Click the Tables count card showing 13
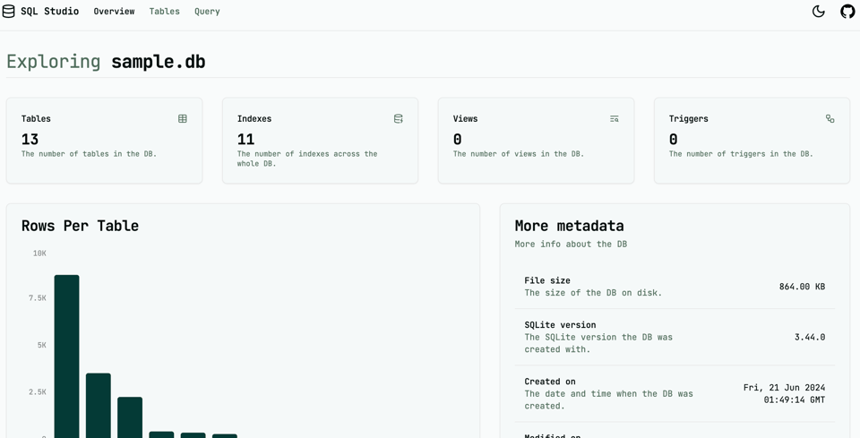Viewport: 860px width, 438px height. (104, 141)
